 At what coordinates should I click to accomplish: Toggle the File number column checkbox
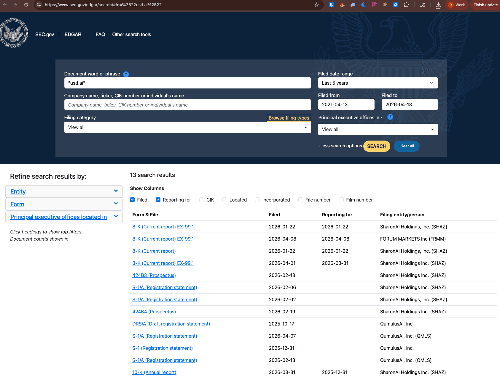[301, 200]
